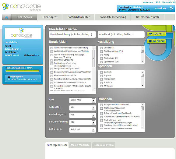
Task: Click the kontaktieren link
Action: (33, 55)
